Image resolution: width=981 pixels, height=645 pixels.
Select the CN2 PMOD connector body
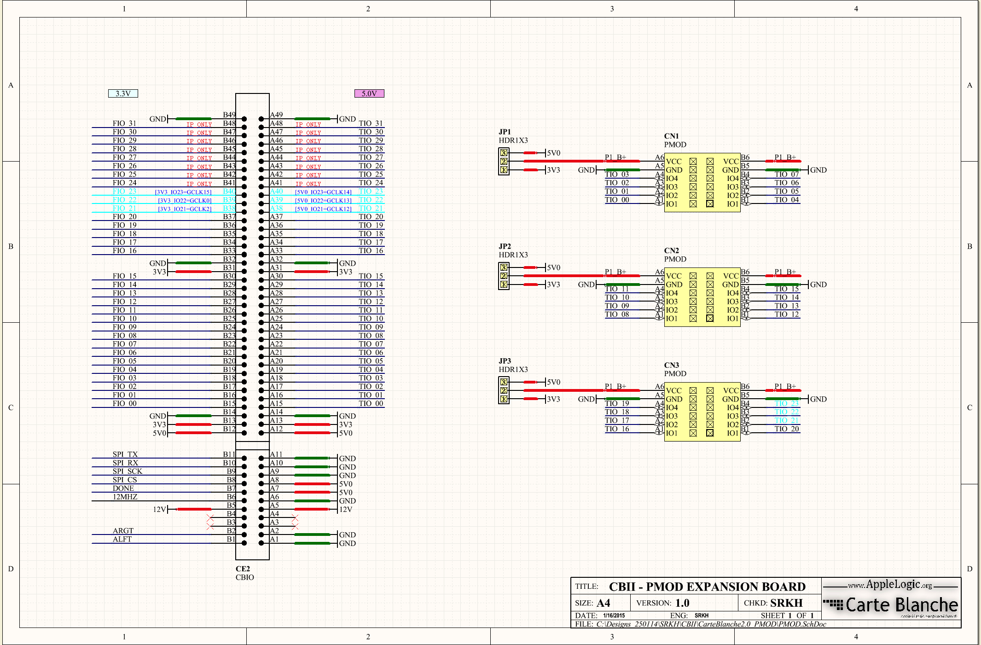pos(702,297)
